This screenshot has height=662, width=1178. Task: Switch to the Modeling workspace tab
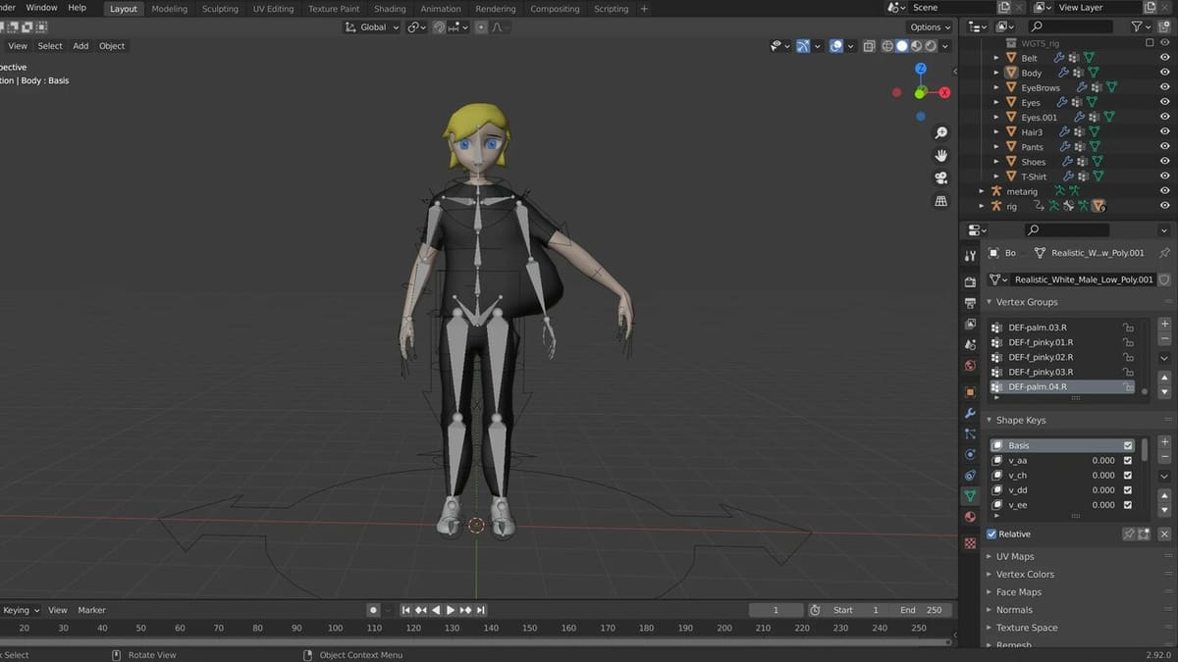point(169,9)
